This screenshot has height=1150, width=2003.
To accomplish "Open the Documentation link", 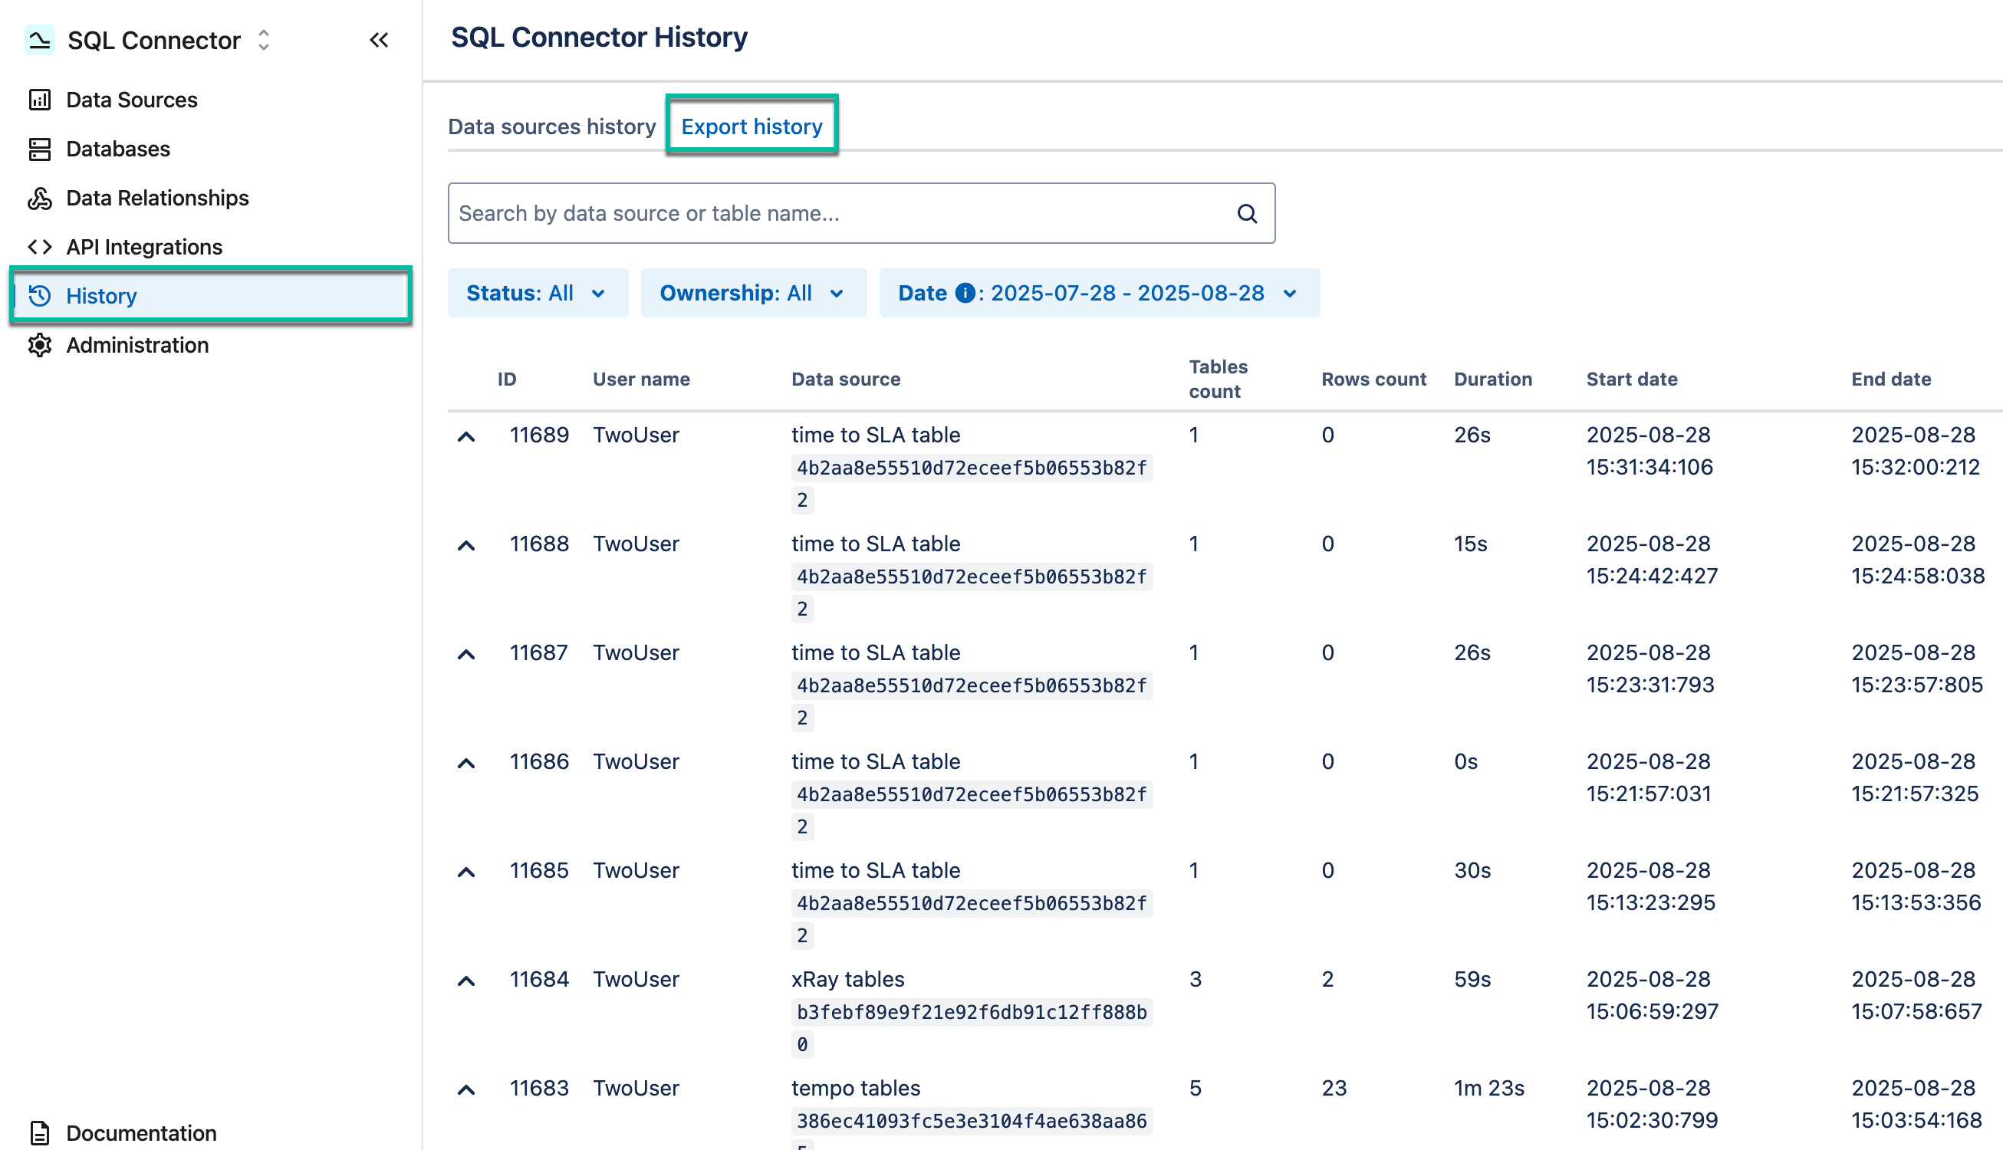I will 140,1132.
